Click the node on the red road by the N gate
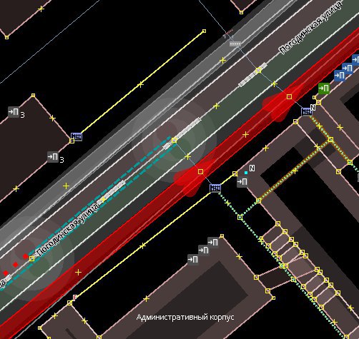The height and width of the screenshot is (339, 359). (289, 96)
